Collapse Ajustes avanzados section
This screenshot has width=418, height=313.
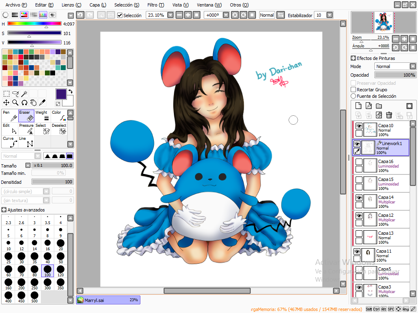pyautogui.click(x=4, y=210)
